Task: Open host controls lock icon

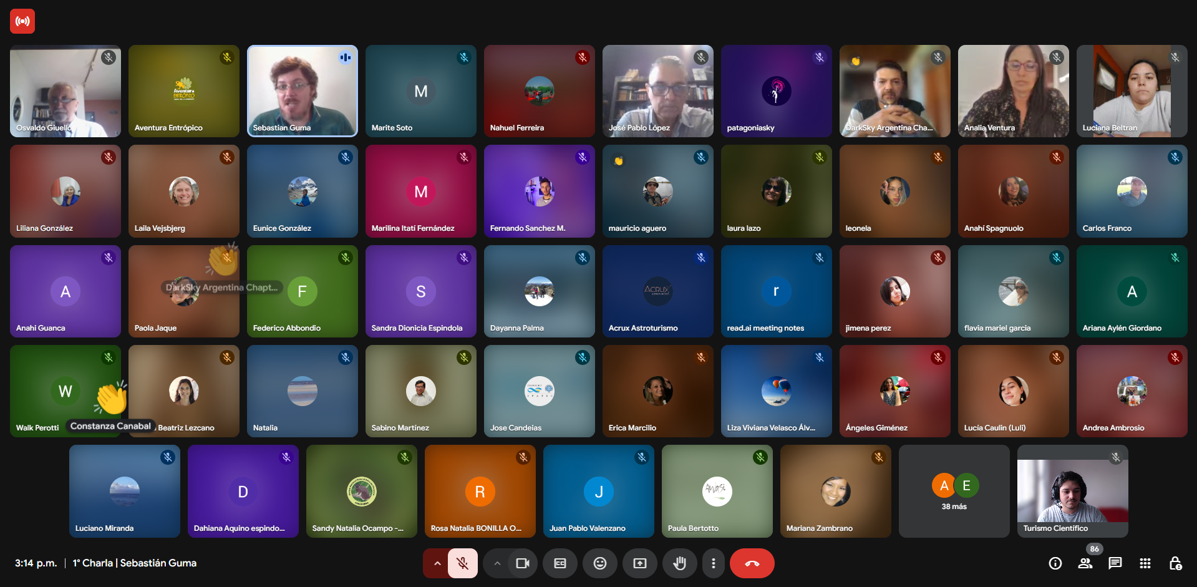Action: [1175, 563]
